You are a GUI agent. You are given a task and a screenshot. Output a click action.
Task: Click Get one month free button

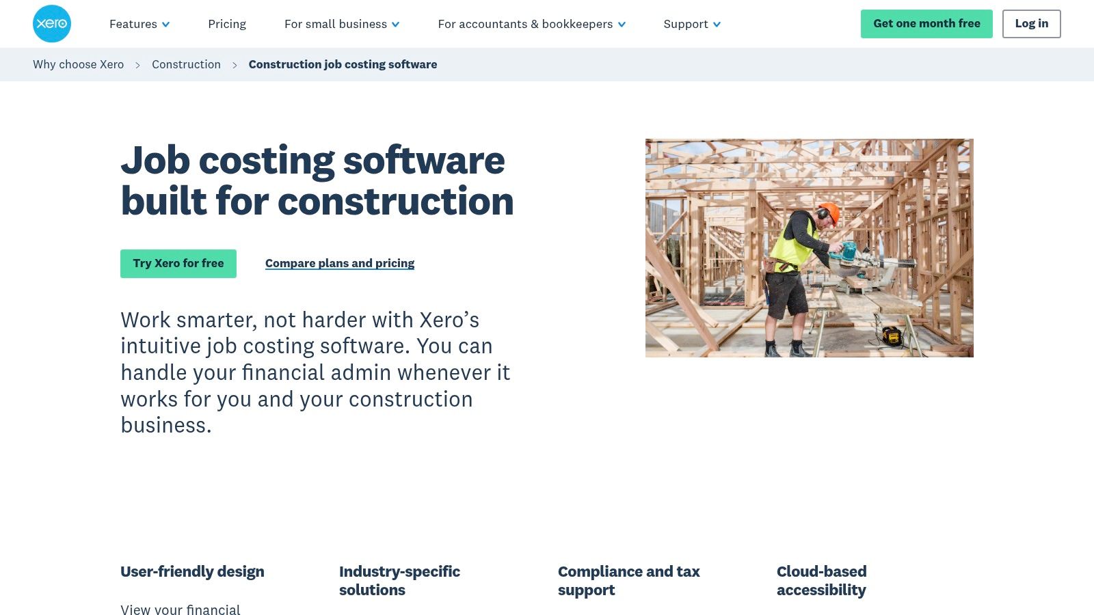(926, 24)
